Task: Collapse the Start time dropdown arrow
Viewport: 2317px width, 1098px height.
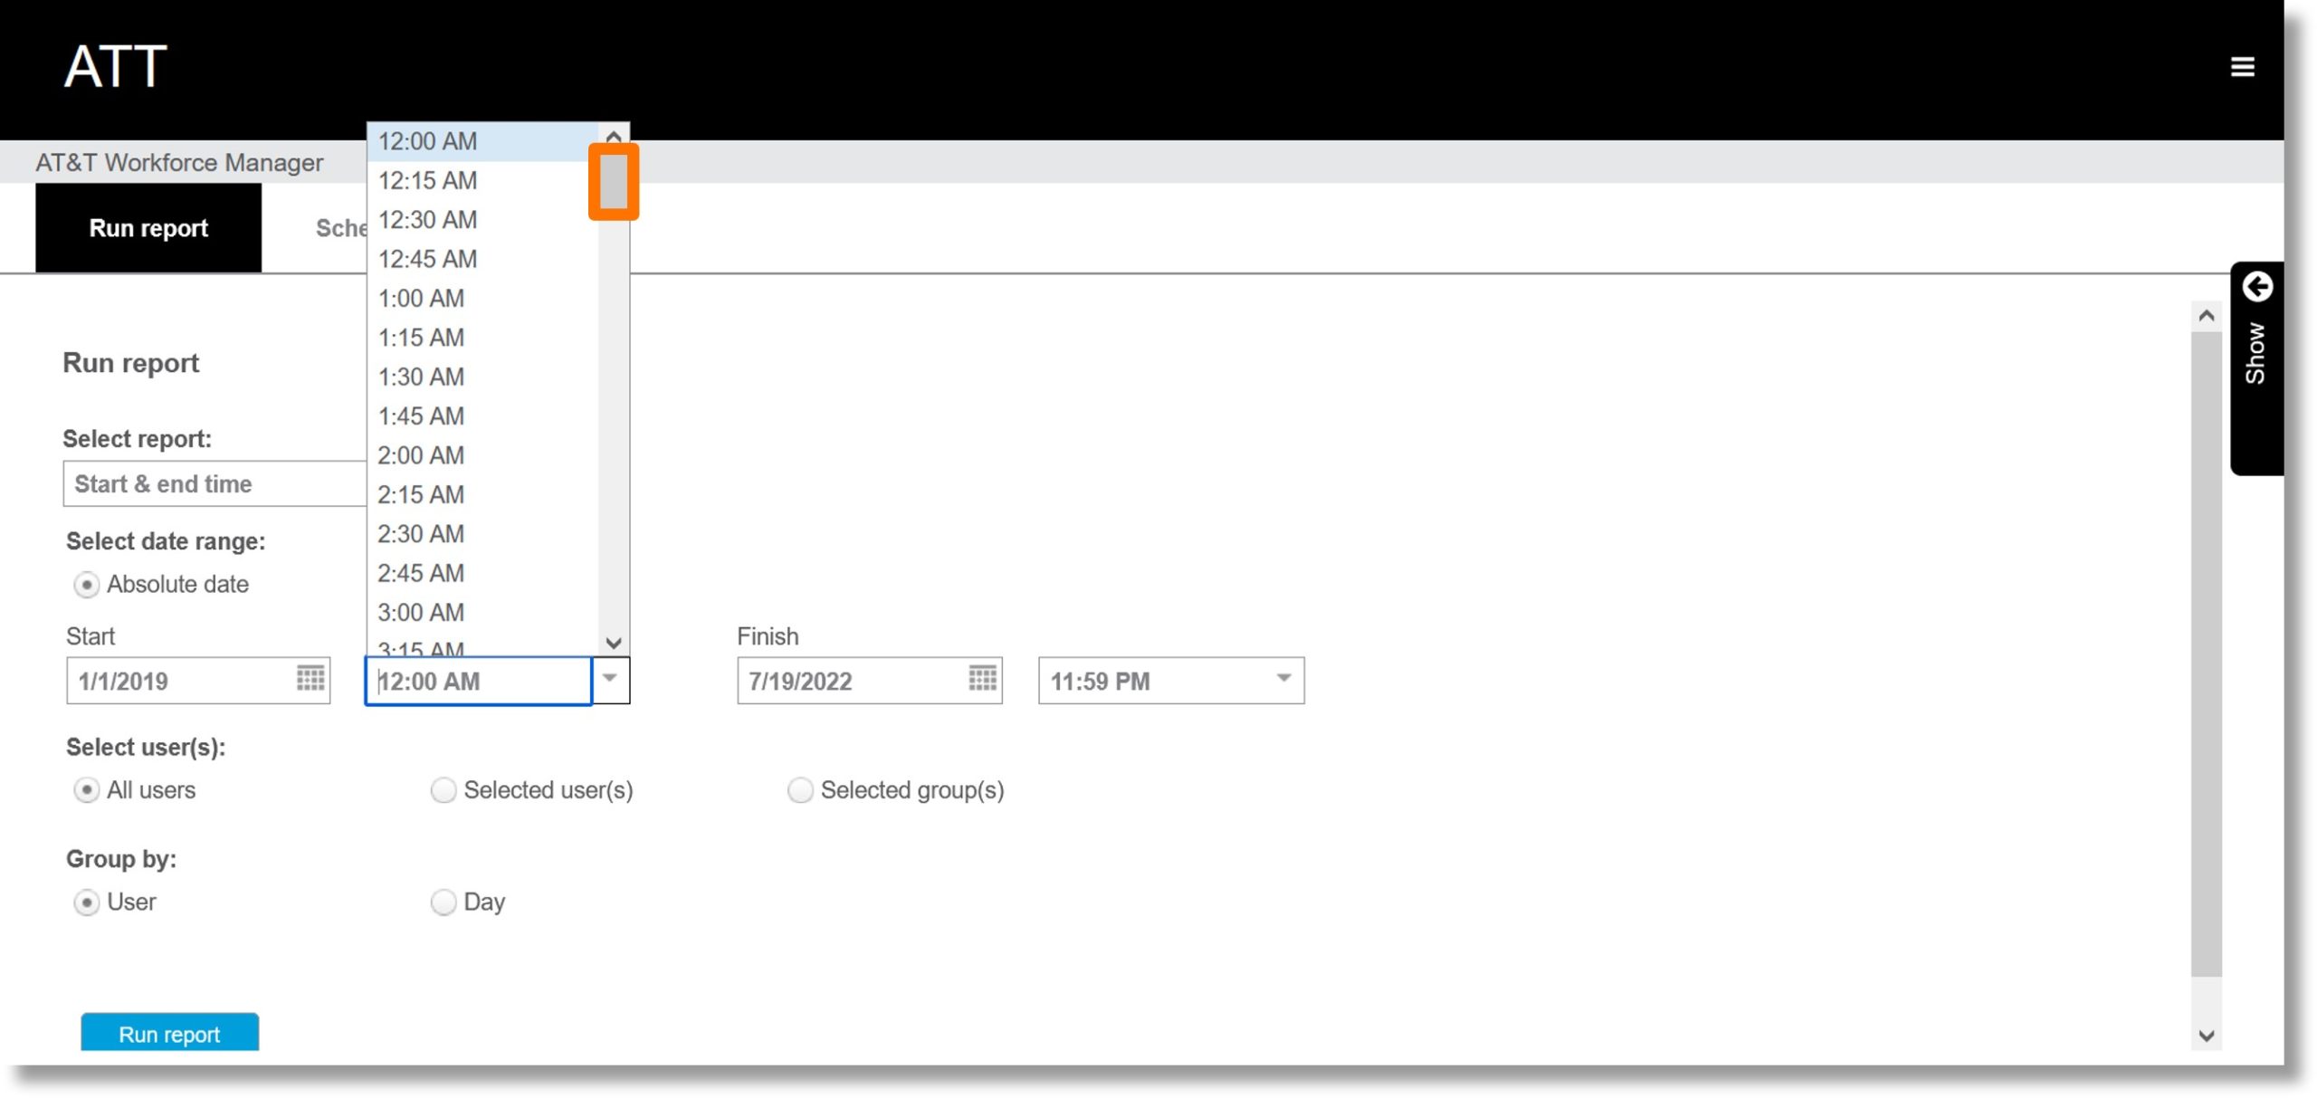Action: pos(611,680)
